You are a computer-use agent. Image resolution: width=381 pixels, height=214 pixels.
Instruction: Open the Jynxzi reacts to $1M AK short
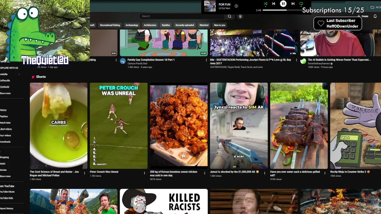[x=239, y=126]
